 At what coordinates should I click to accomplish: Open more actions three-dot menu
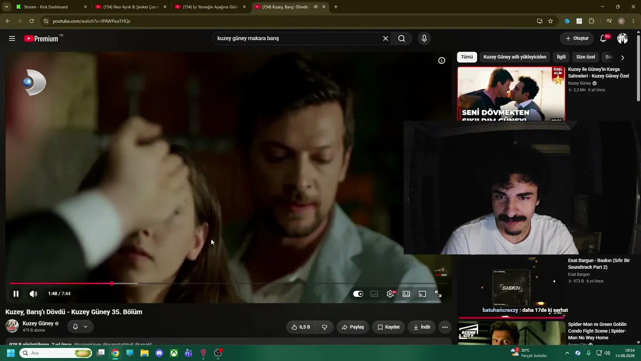click(x=445, y=327)
